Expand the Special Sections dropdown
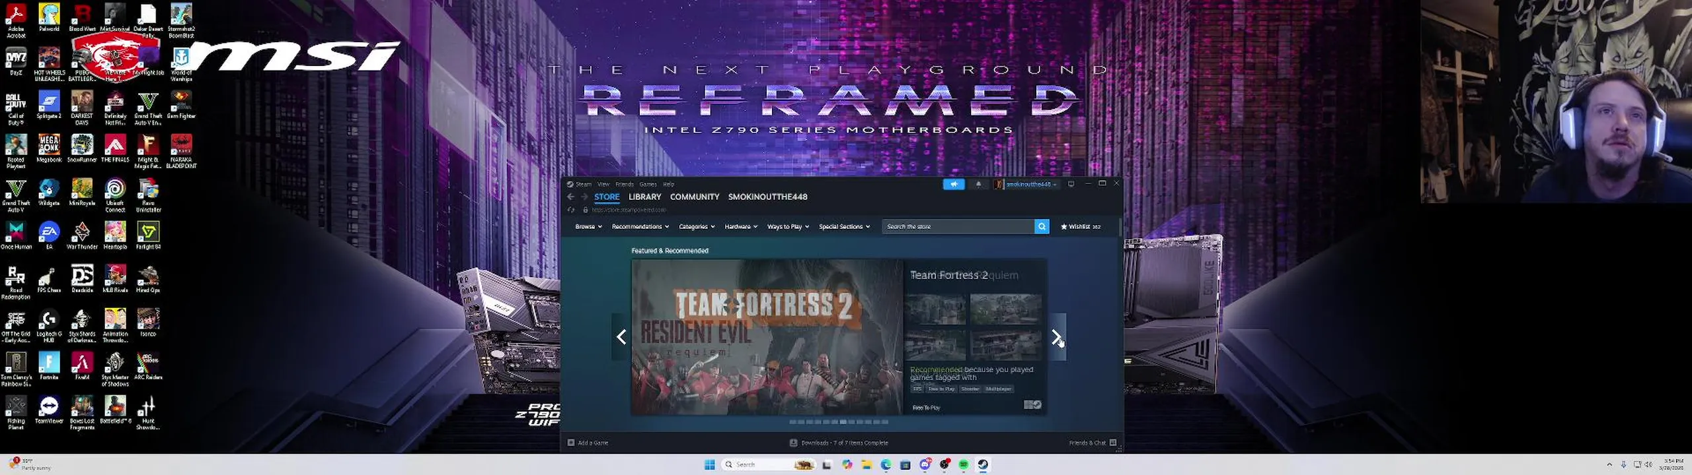Viewport: 1692px width, 475px height. point(844,226)
